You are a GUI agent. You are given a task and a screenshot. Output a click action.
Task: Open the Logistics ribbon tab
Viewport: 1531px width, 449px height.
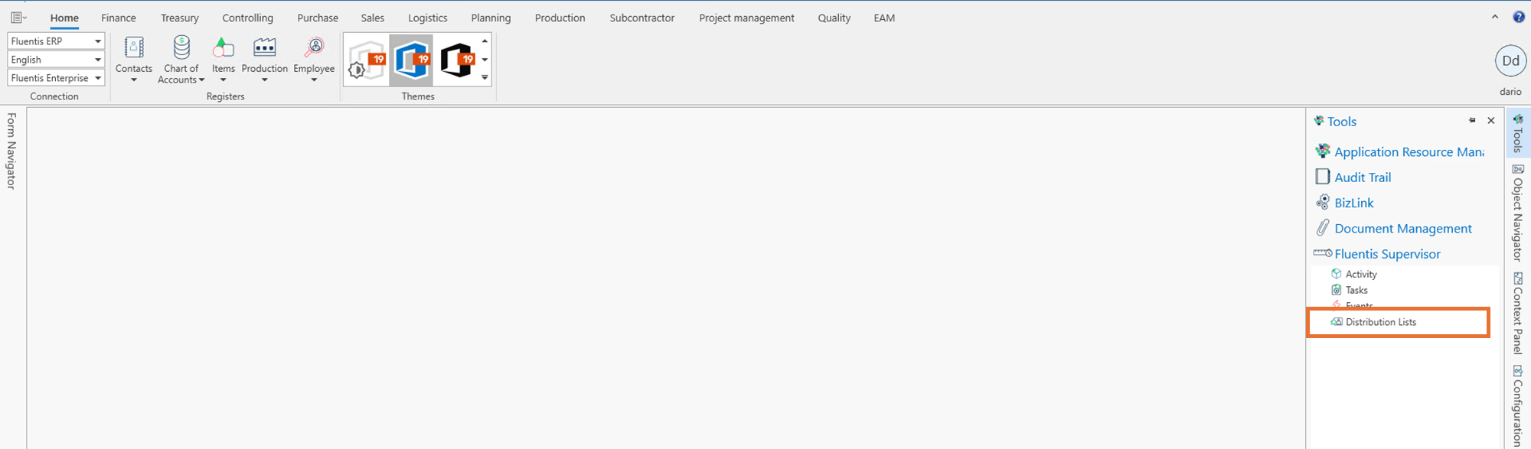[x=427, y=18]
